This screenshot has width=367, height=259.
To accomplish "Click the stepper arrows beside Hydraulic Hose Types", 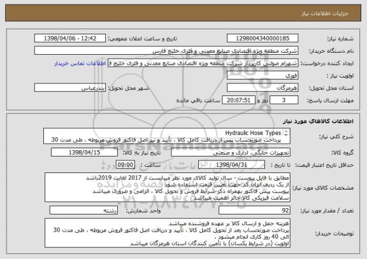I will pyautogui.click(x=286, y=133).
